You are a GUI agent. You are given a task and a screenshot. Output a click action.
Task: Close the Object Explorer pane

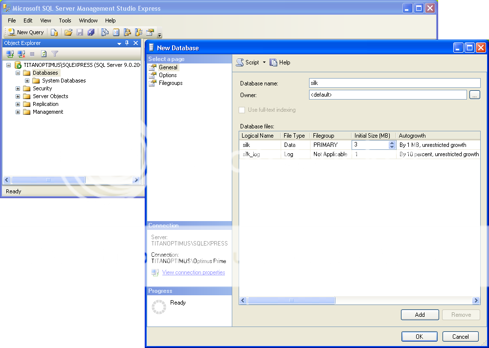click(x=135, y=43)
